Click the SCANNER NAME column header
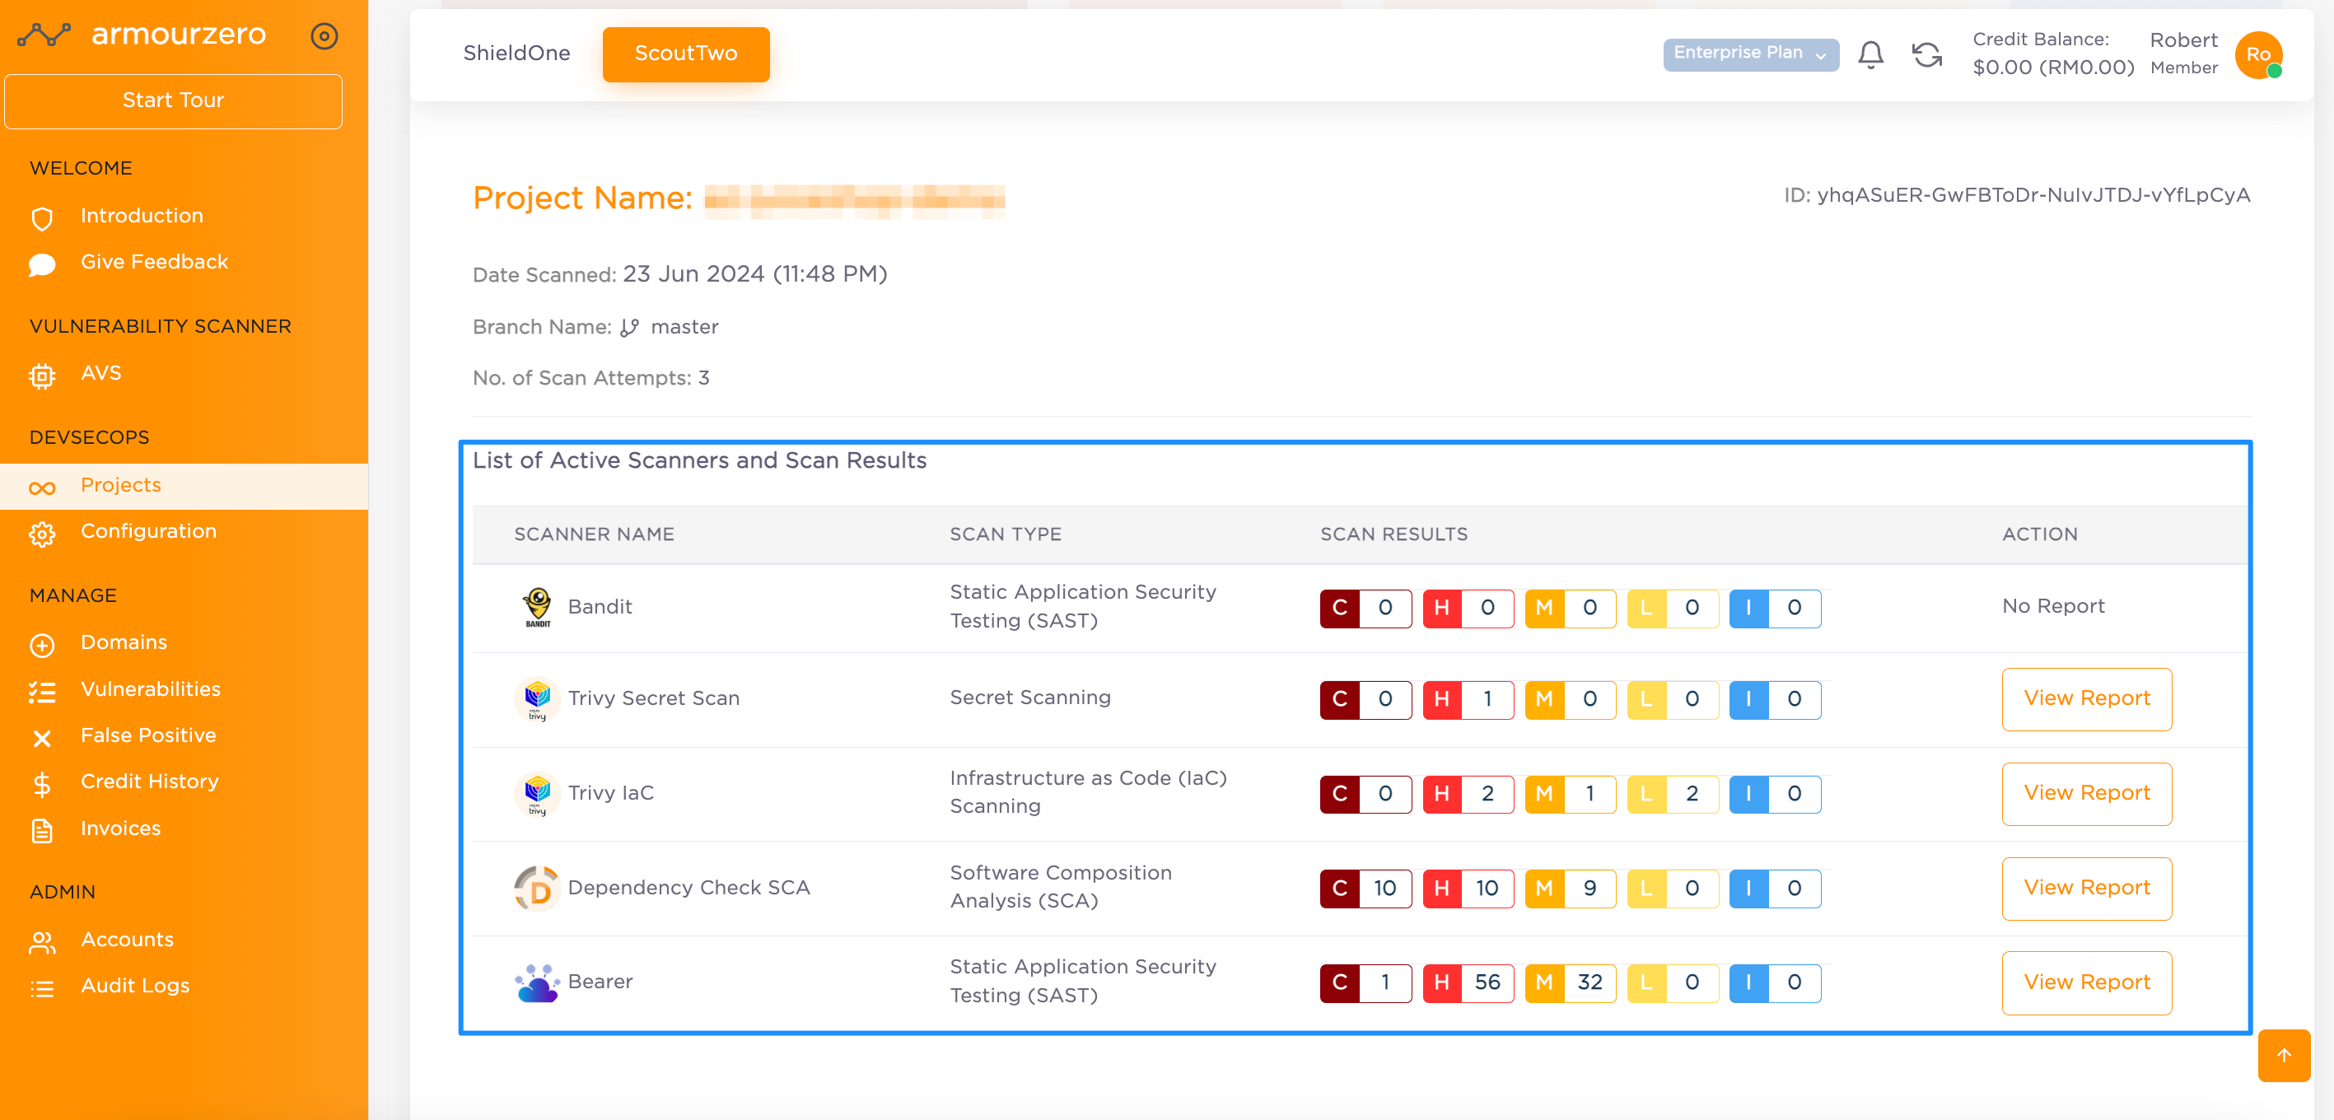This screenshot has width=2334, height=1120. click(x=594, y=534)
